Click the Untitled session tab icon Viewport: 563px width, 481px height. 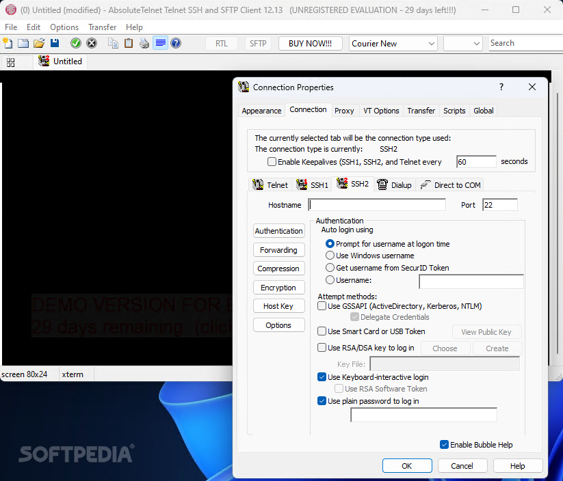point(44,61)
